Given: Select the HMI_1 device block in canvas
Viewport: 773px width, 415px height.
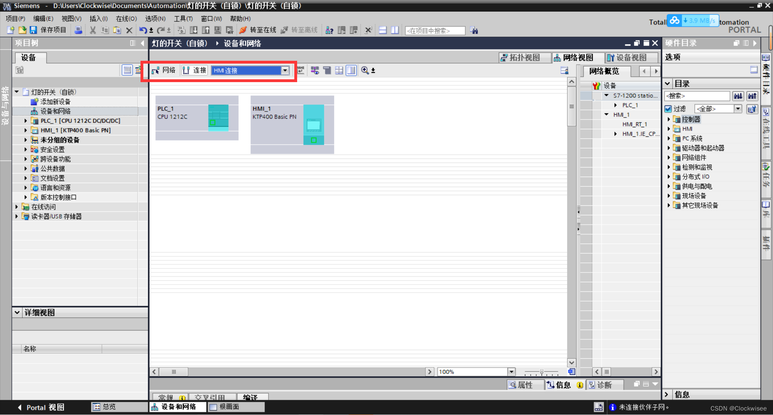Looking at the screenshot, I should tap(292, 124).
